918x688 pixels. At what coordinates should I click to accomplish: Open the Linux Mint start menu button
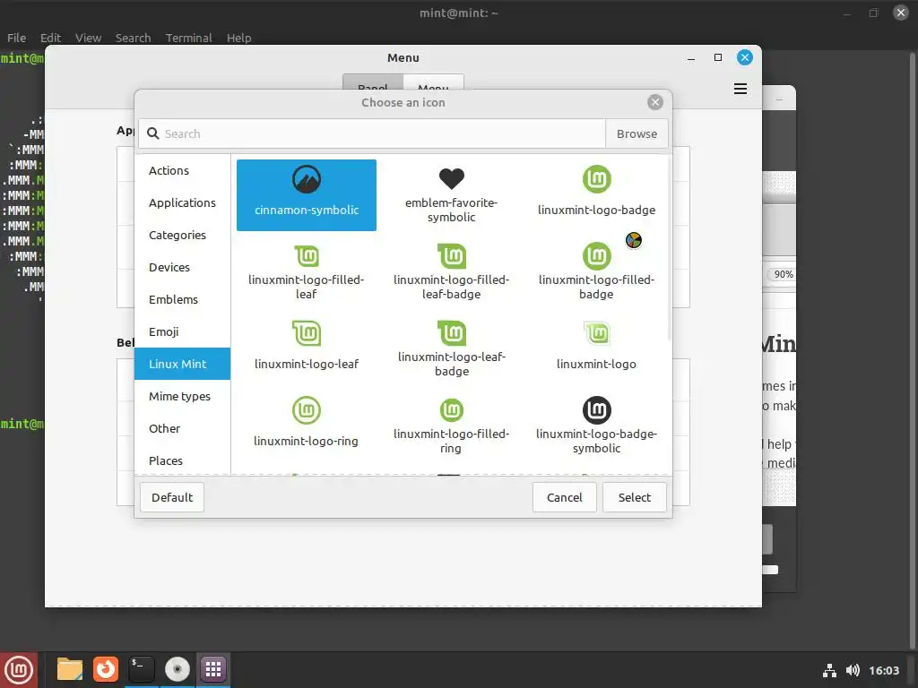click(x=19, y=670)
